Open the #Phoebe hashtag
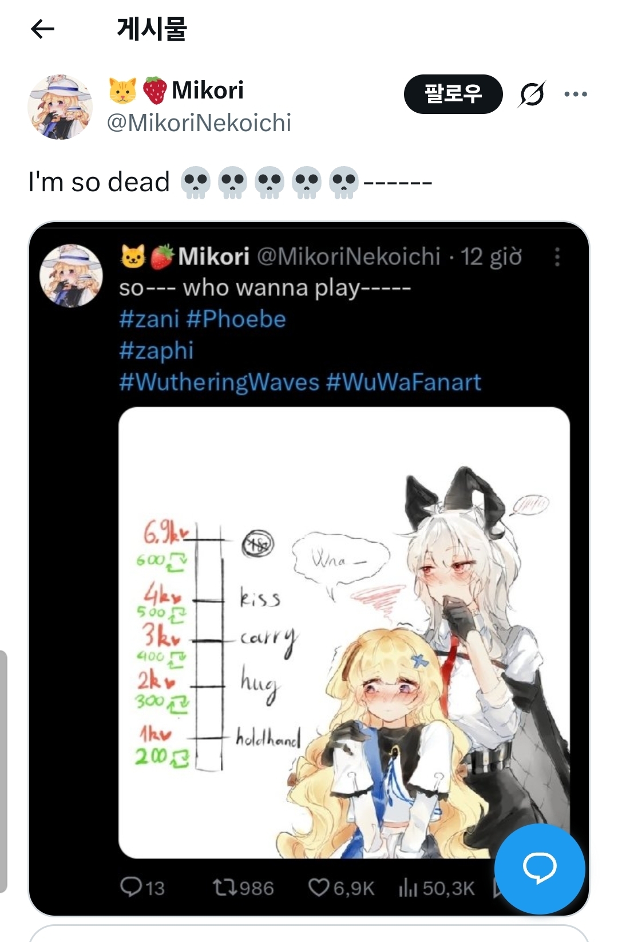The image size is (618, 942). click(x=236, y=319)
